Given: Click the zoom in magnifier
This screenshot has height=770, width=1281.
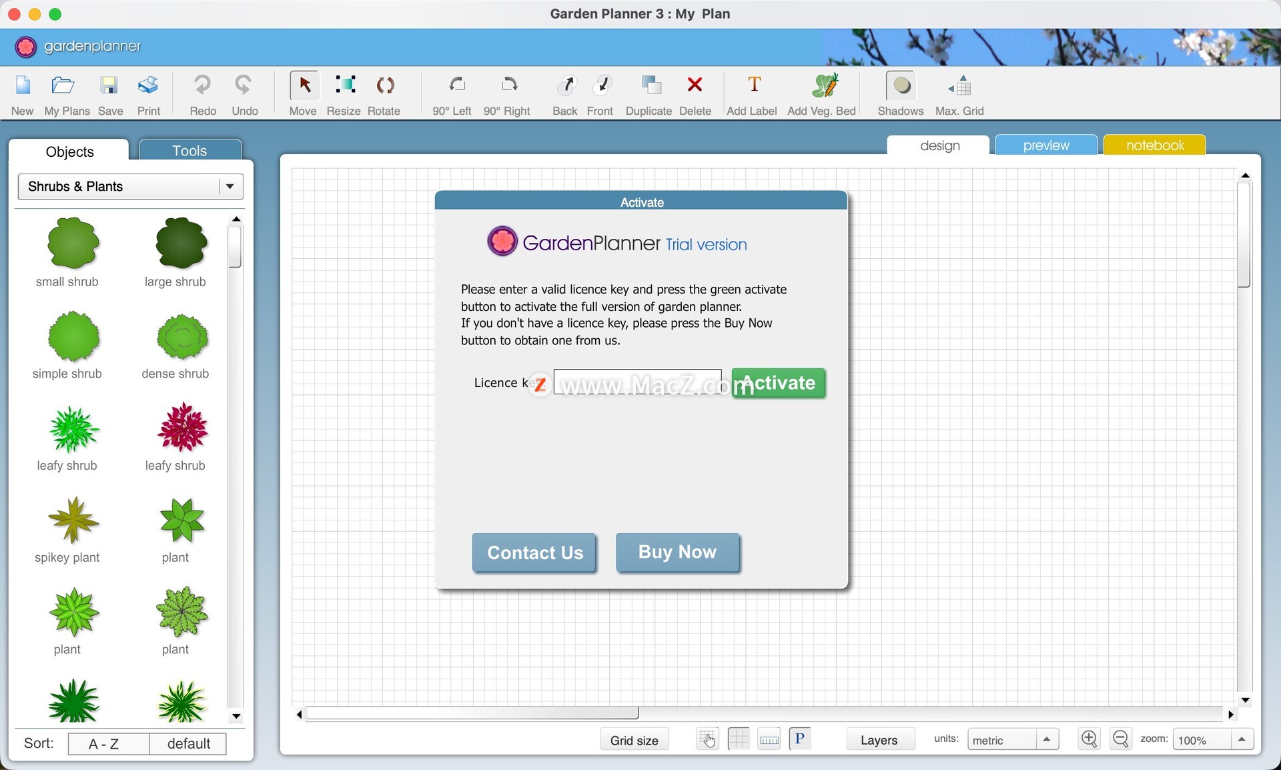Looking at the screenshot, I should (1089, 739).
